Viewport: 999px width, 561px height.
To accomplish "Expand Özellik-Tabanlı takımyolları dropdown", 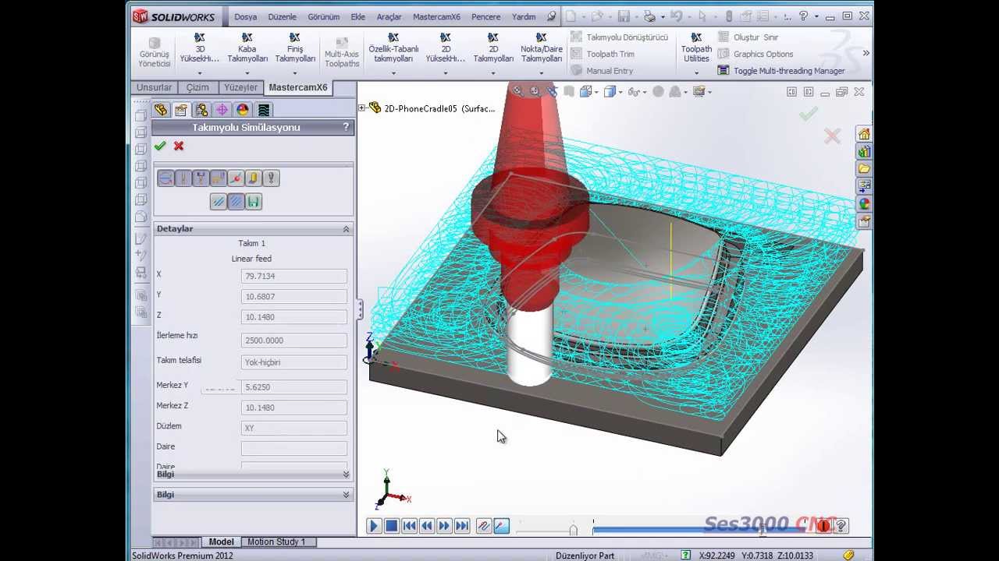I will [x=393, y=74].
